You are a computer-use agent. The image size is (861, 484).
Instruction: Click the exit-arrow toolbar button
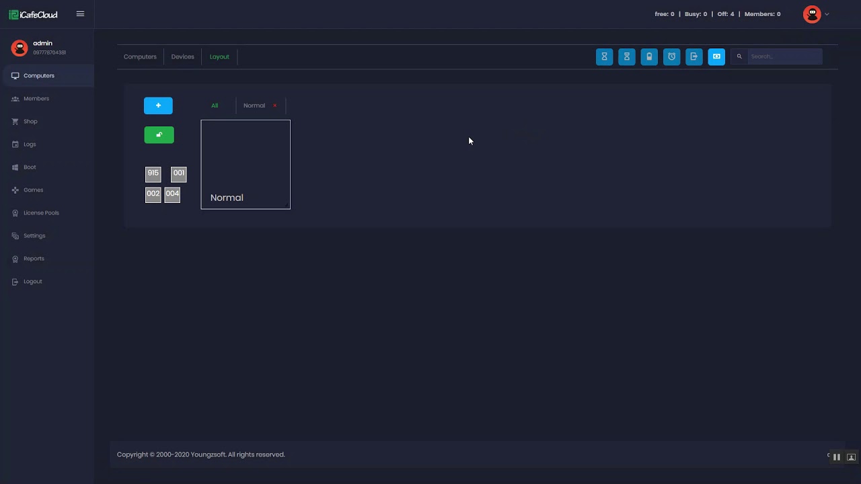(694, 56)
